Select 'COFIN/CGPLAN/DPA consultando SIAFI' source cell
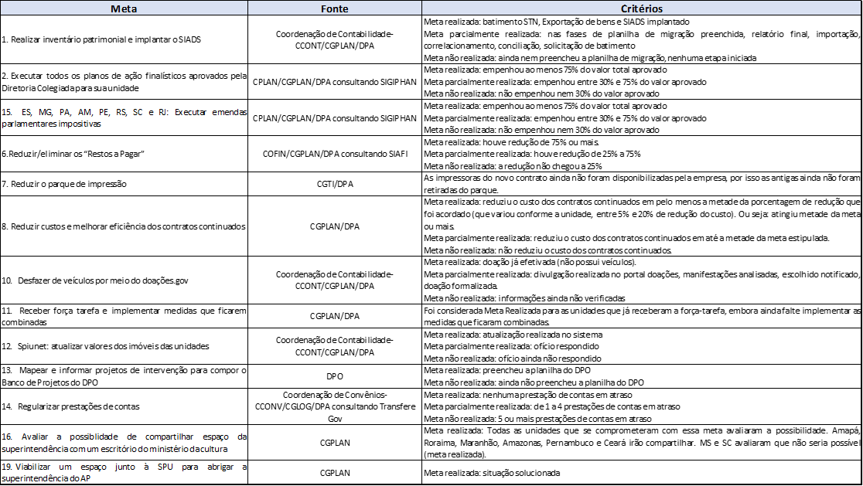Screen dimensions: 863x486 pos(335,154)
